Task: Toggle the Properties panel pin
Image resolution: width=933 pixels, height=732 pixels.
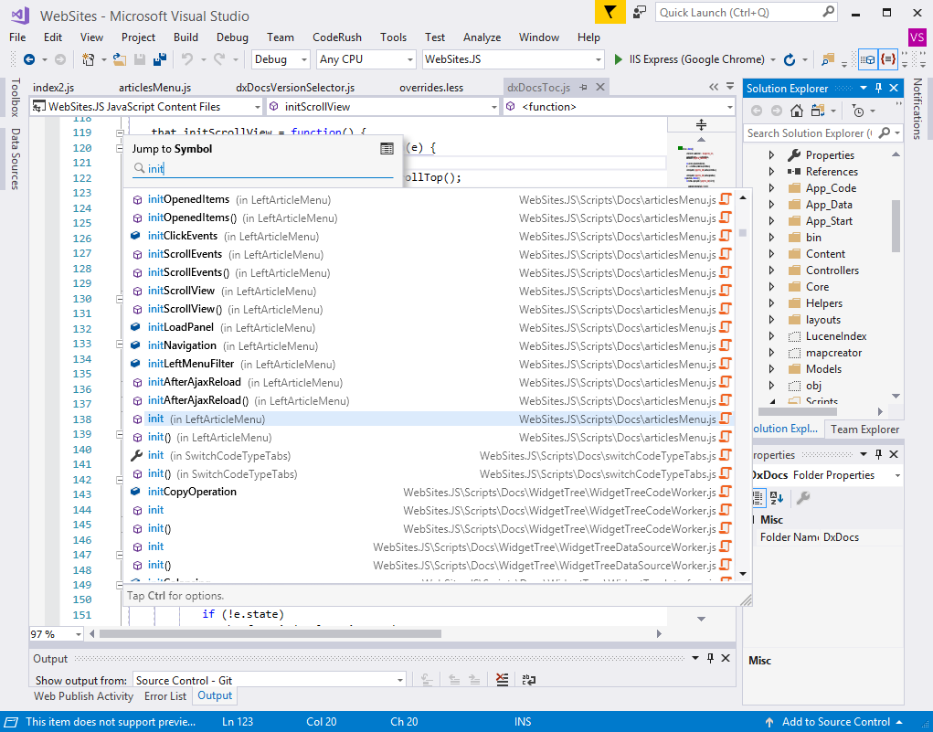Action: (878, 454)
